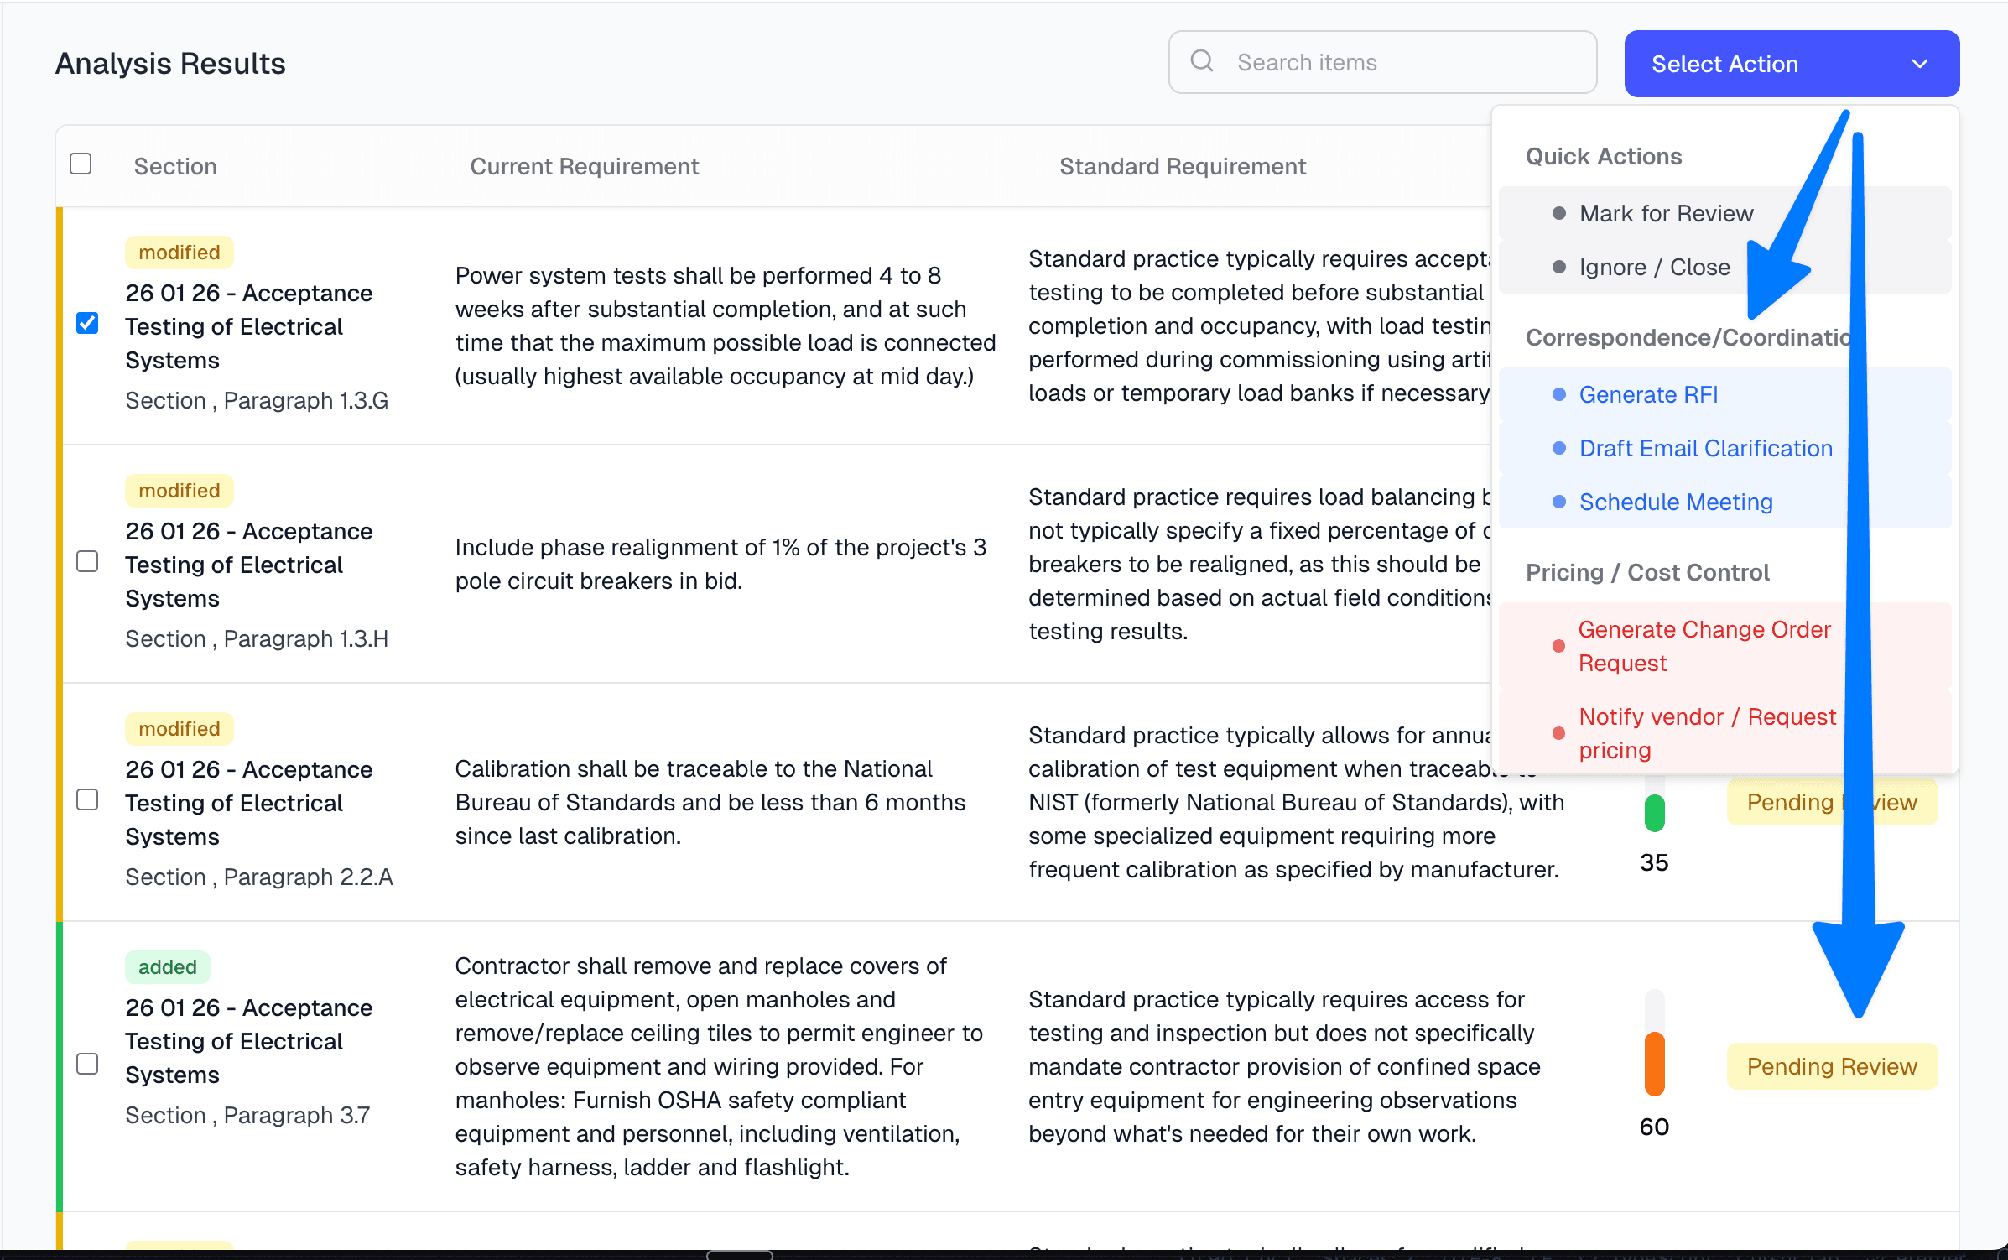Click Generate RFI menu option
The width and height of the screenshot is (2008, 1260).
pos(1648,395)
